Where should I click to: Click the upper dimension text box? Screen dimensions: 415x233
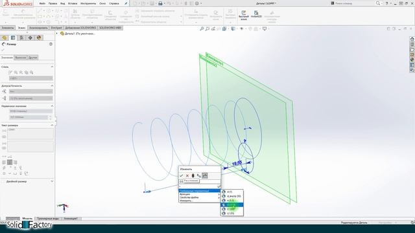point(30,134)
